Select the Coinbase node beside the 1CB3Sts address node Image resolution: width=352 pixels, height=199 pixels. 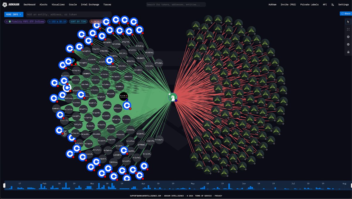pos(109,60)
